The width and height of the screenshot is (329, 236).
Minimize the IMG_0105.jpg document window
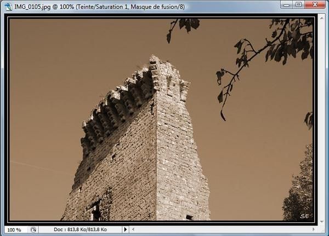point(287,4)
